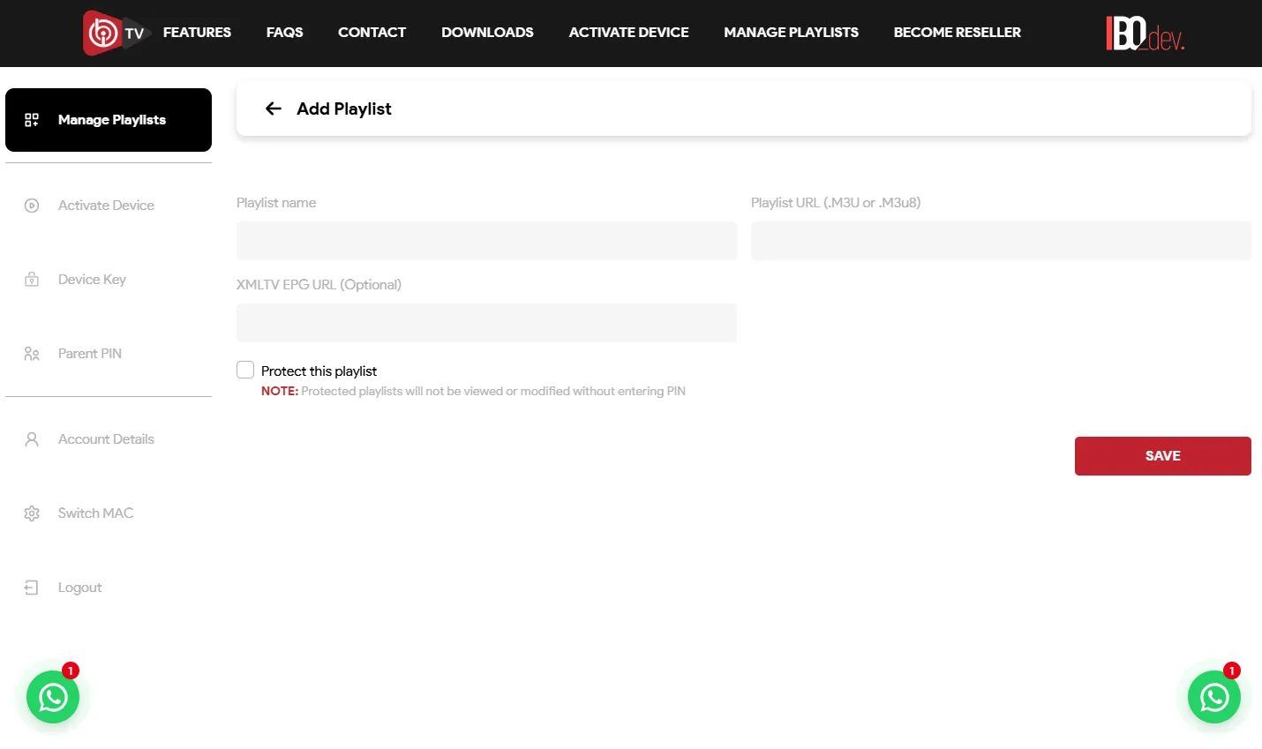Select the Manage Playlists sidebar icon
Screen dimensions: 1262x749
32,119
